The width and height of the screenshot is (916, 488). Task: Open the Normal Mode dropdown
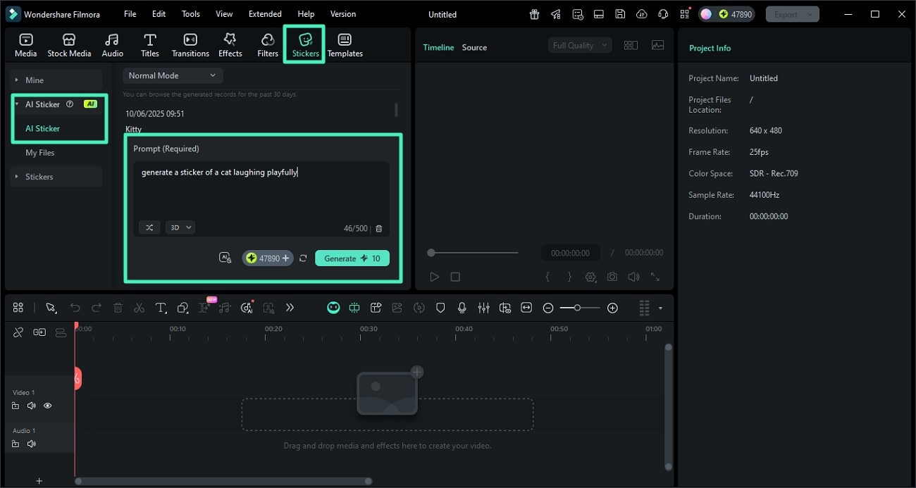(172, 75)
